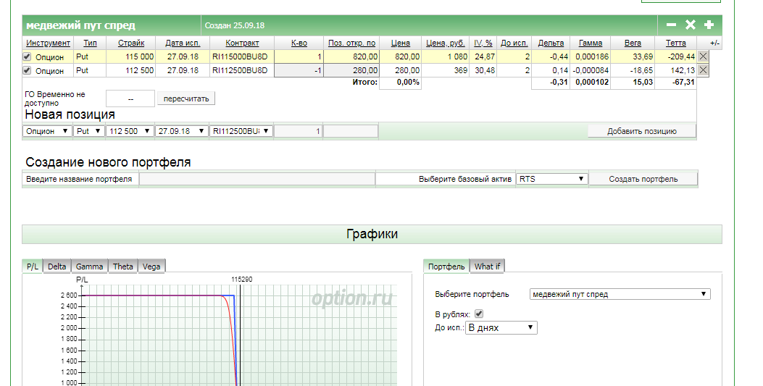763x386 pixels.
Task: Switch to the Gamma chart tab
Action: (89, 267)
